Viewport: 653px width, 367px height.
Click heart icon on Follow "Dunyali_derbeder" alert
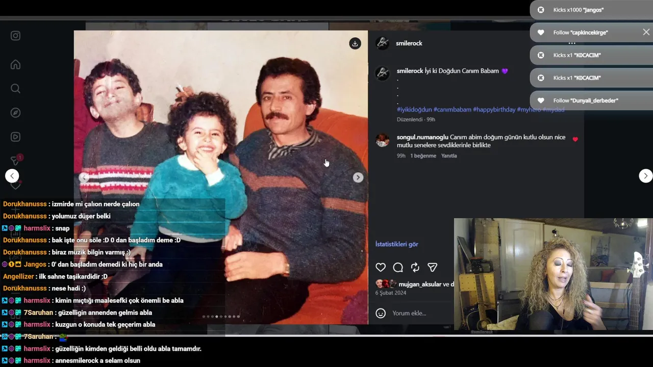pyautogui.click(x=541, y=100)
